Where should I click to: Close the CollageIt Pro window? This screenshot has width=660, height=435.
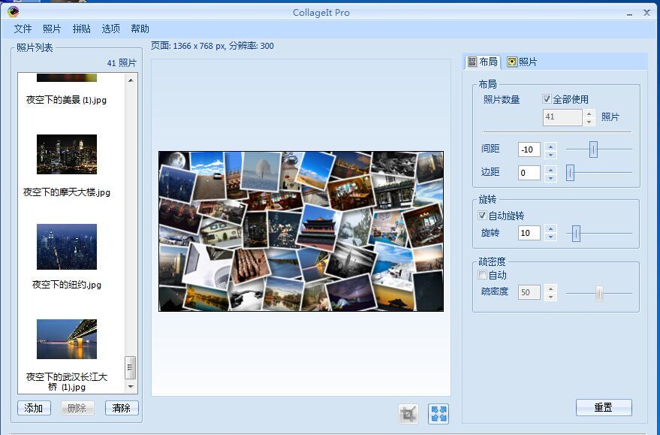pos(646,13)
